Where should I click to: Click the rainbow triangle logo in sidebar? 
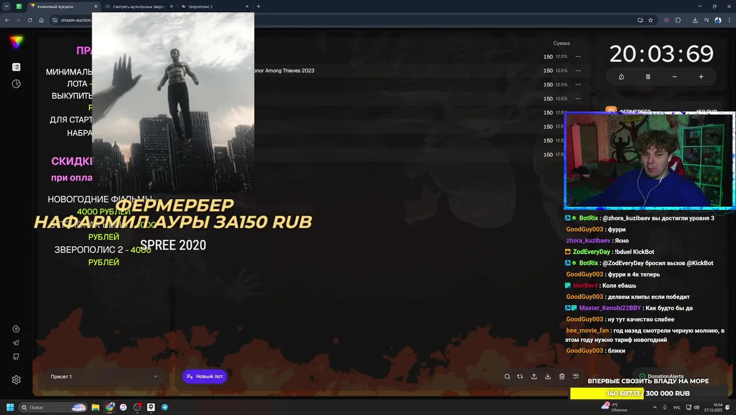click(x=16, y=42)
